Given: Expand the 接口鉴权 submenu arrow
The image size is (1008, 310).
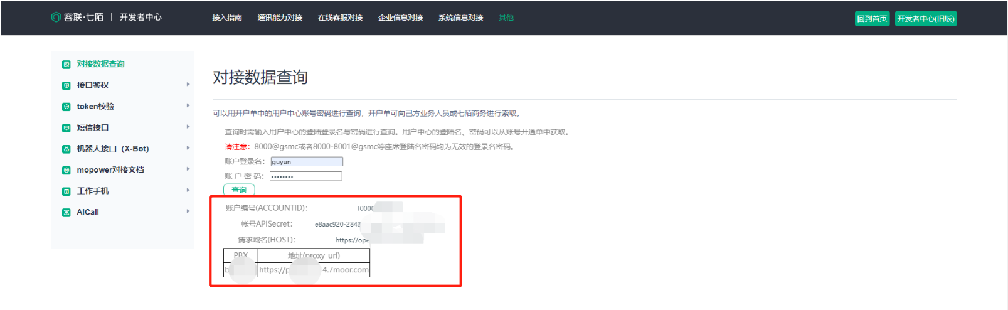Looking at the screenshot, I should [188, 85].
